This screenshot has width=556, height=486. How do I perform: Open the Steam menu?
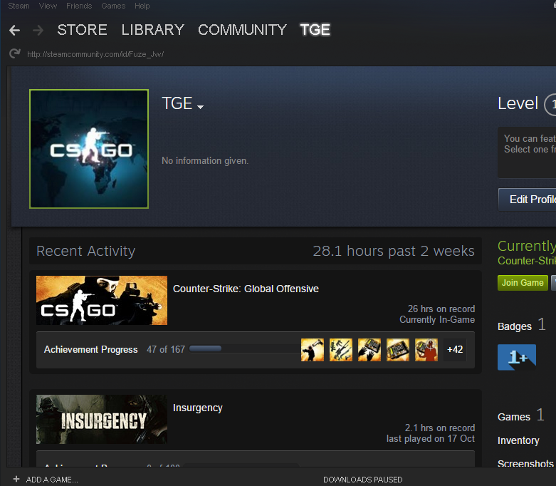point(19,6)
